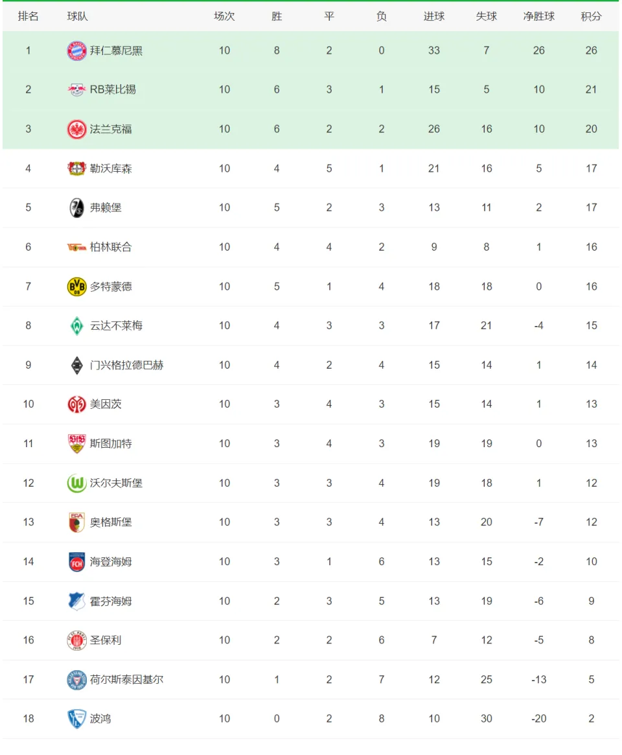Select the 圣保利 table row rank 16

pyautogui.click(x=310, y=640)
